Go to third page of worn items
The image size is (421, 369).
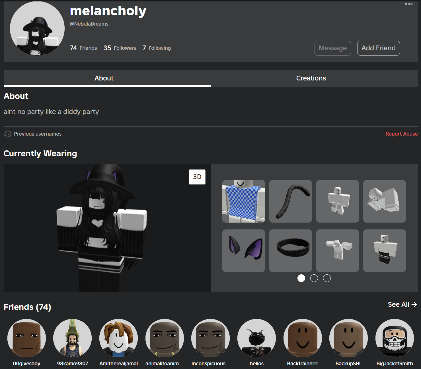[327, 278]
